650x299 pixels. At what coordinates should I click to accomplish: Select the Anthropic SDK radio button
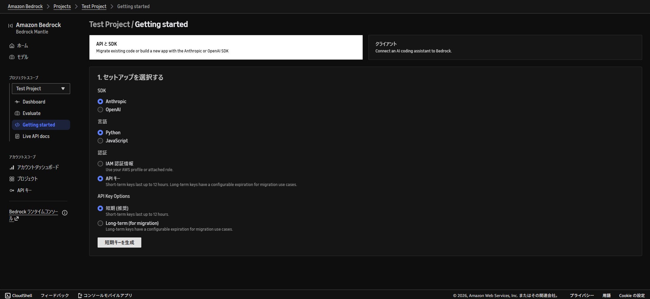click(100, 101)
